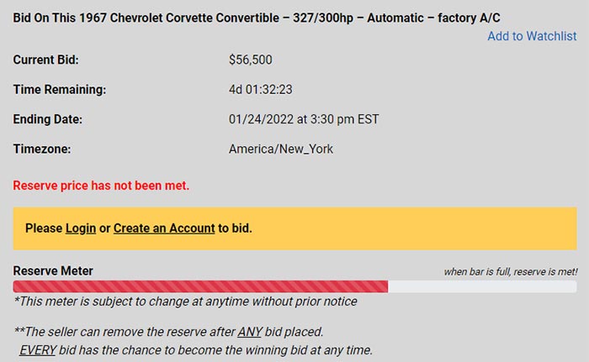Click the $56,500 current bid amount
589x362 pixels.
coord(251,60)
